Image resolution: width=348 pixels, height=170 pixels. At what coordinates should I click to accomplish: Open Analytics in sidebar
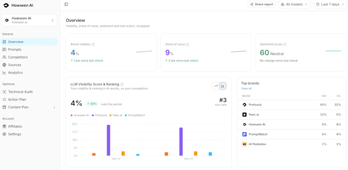29,73
